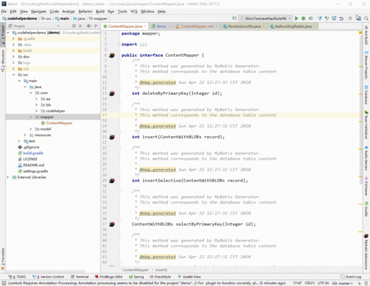The height and width of the screenshot is (286, 370).
Task: Toggle the CheckStyle tool window
Action: 160,277
